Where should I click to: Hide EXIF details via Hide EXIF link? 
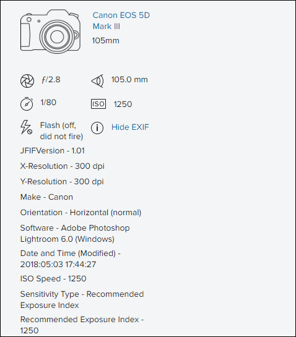pyautogui.click(x=130, y=127)
